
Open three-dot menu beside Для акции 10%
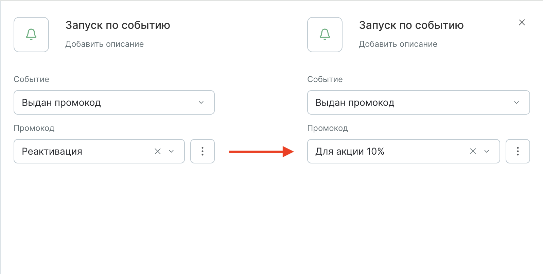pos(518,151)
